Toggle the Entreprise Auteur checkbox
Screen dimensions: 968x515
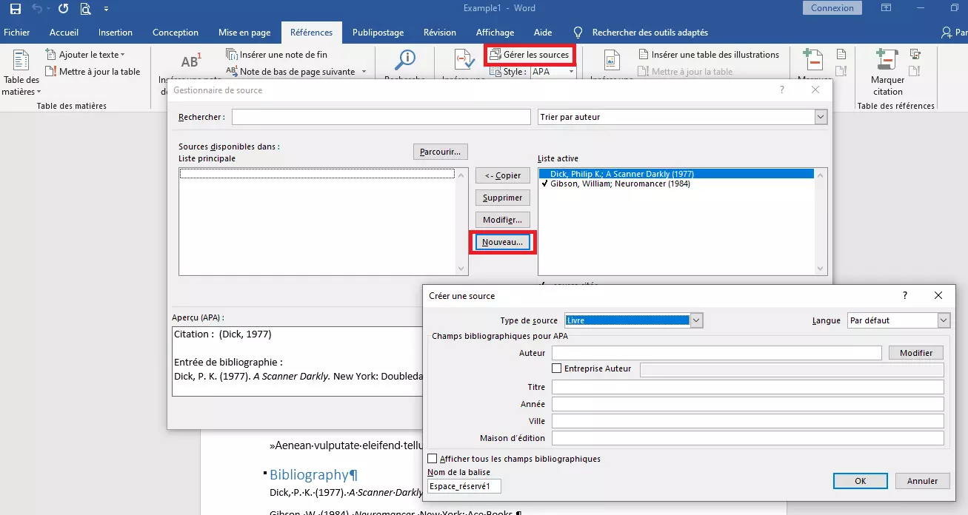pos(557,368)
